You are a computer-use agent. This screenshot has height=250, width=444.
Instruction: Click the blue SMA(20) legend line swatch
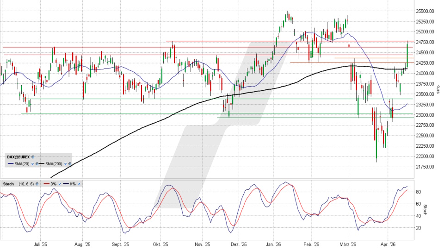coord(10,164)
